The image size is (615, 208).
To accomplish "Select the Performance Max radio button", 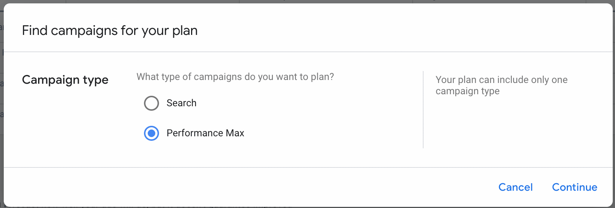I will click(x=151, y=133).
